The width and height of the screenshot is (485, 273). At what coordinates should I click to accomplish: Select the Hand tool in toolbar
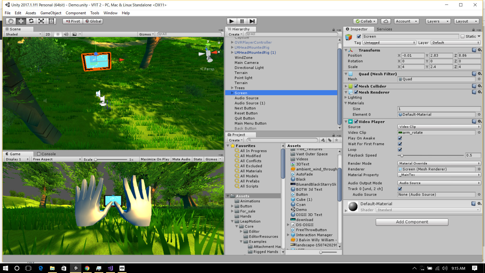[x=11, y=21]
